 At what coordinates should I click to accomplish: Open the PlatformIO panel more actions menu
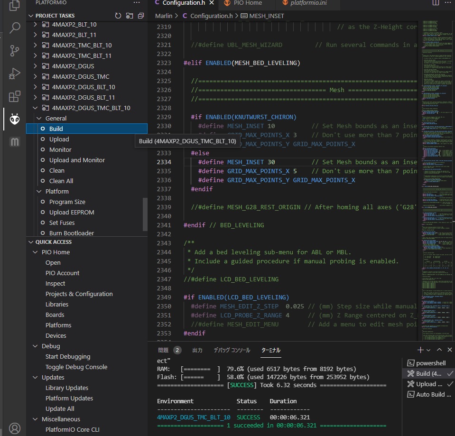tap(136, 3)
